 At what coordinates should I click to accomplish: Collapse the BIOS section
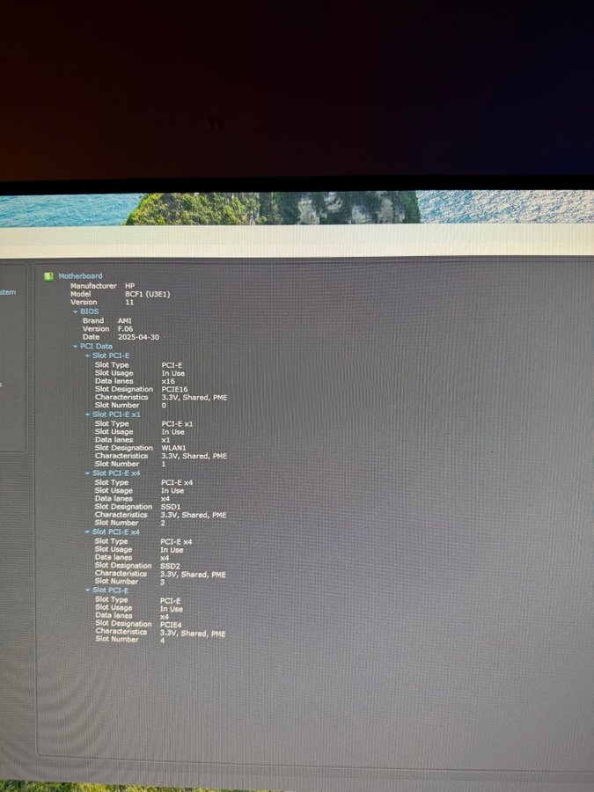tap(75, 312)
